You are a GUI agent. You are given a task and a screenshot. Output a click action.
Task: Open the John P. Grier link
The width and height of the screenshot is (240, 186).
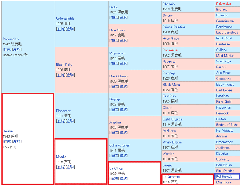click(119, 145)
